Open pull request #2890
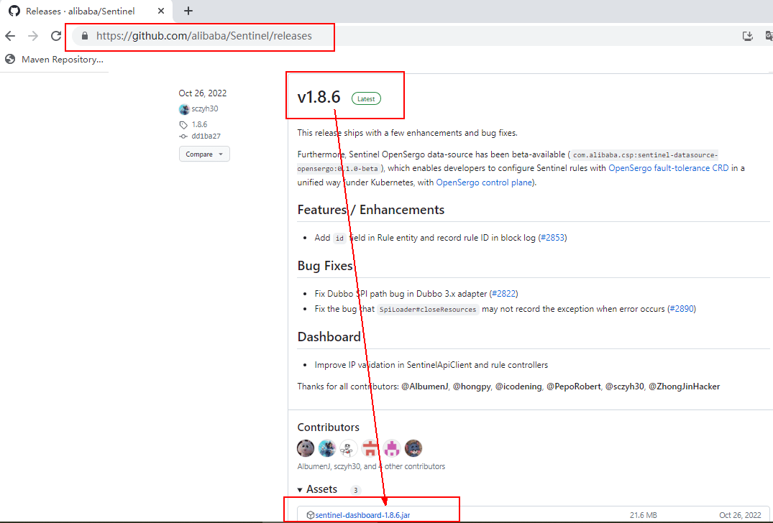Image resolution: width=773 pixels, height=523 pixels. point(681,309)
